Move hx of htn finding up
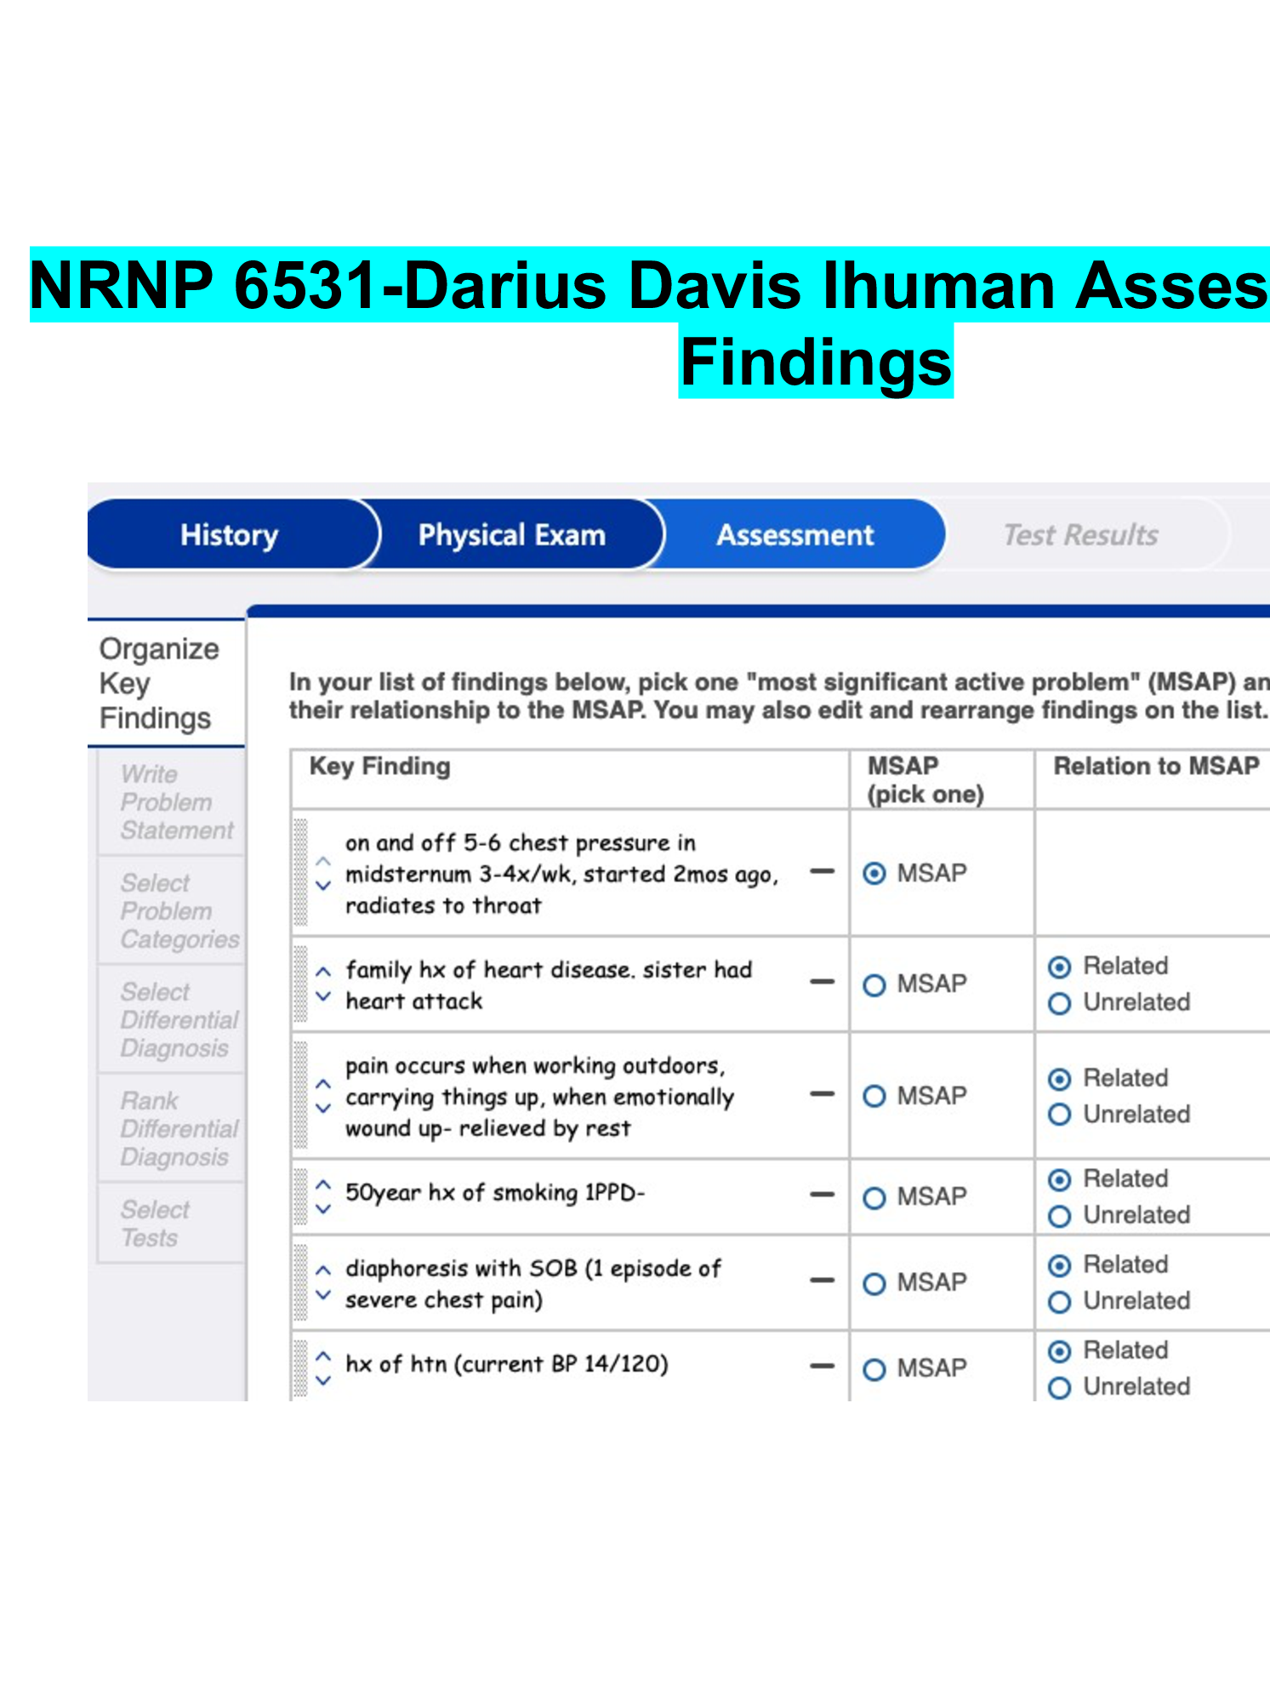1270x1694 pixels. point(323,1355)
